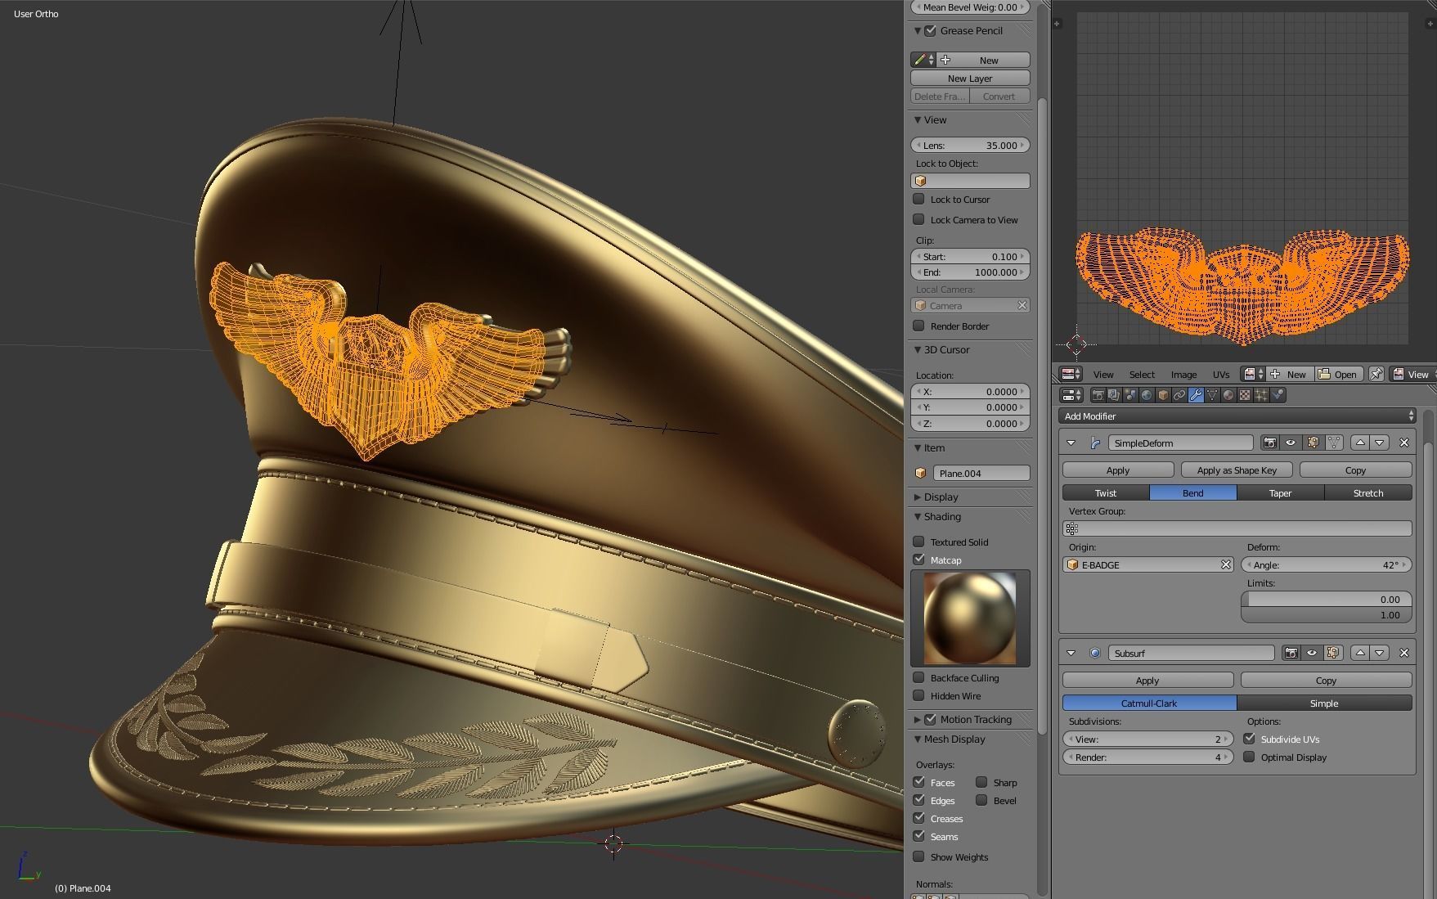Open the Add Modifier dropdown
This screenshot has height=899, width=1437.
1237,416
